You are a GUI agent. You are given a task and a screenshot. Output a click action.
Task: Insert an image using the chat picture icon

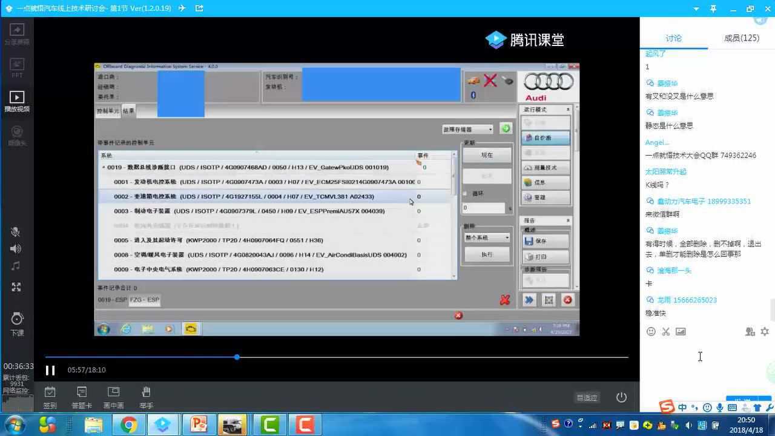click(681, 331)
